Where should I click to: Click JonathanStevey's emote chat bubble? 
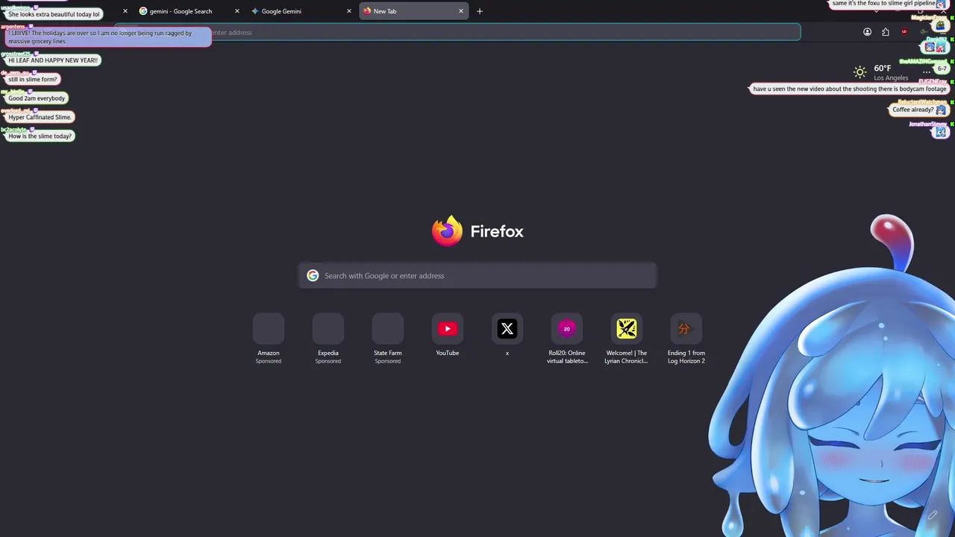941,132
